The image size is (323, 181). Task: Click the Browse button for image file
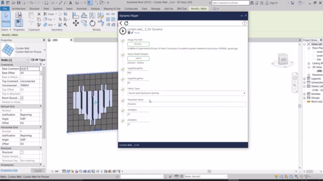138,44
